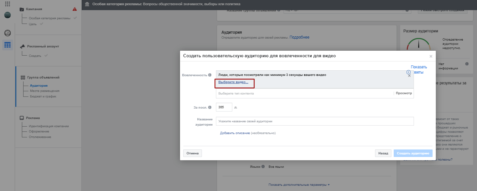Open Бюджет и график section
This screenshot has height=191, width=477.
pos(43,96)
